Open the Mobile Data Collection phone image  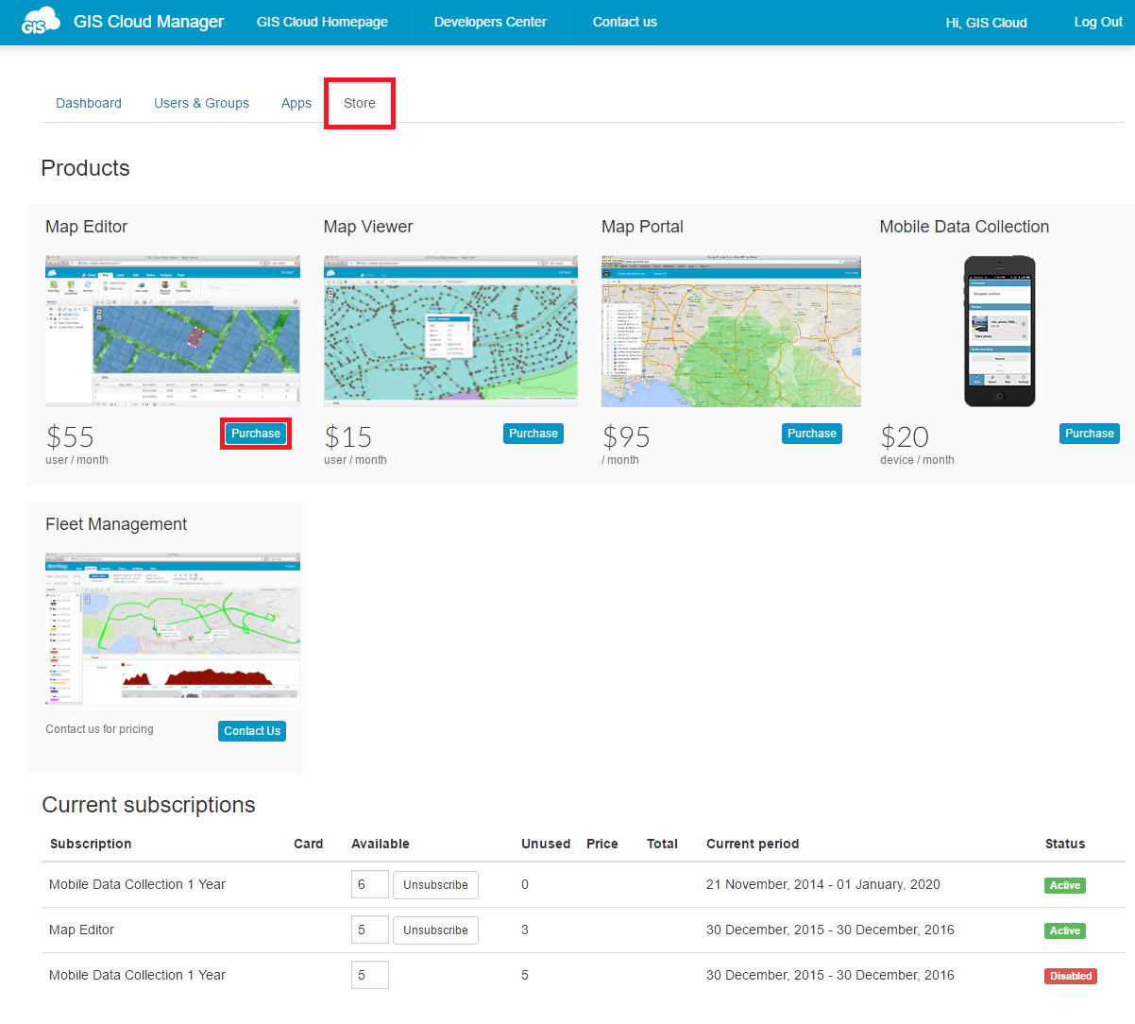tap(999, 332)
